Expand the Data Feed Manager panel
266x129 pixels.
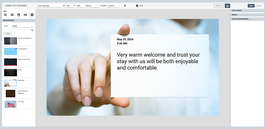[247, 19]
